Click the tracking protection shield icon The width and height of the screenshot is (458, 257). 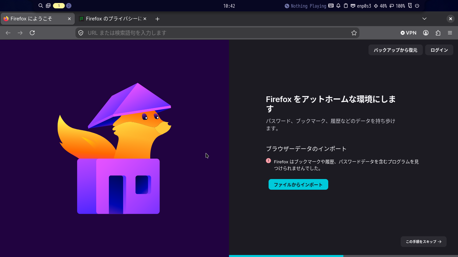tap(80, 33)
